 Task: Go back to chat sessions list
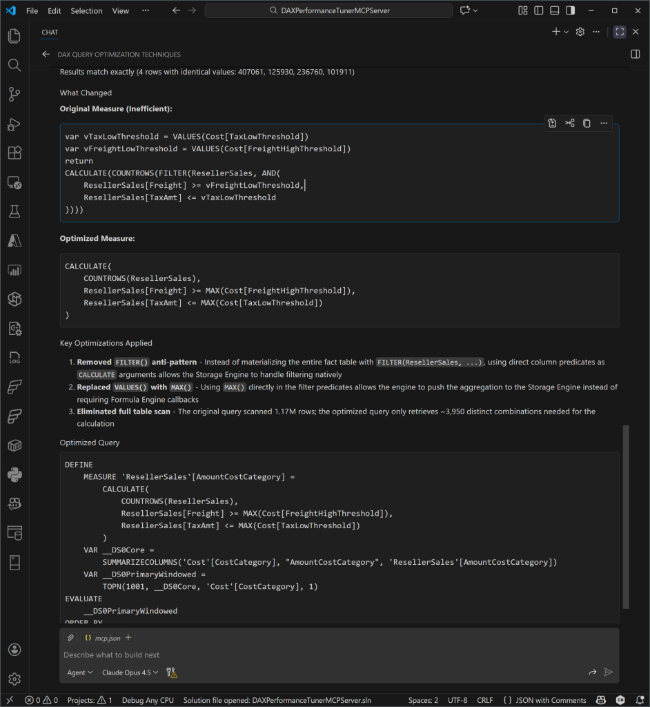pyautogui.click(x=46, y=55)
